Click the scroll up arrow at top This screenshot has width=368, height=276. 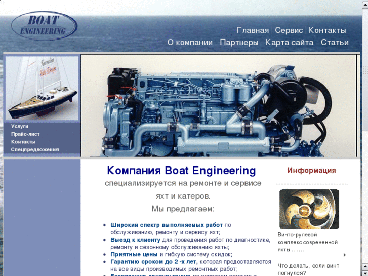pos(365,5)
